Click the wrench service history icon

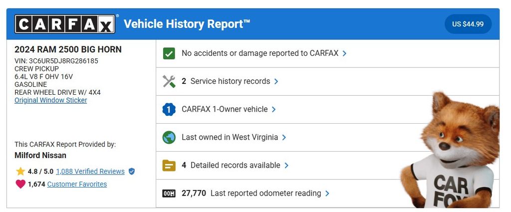[x=169, y=81]
